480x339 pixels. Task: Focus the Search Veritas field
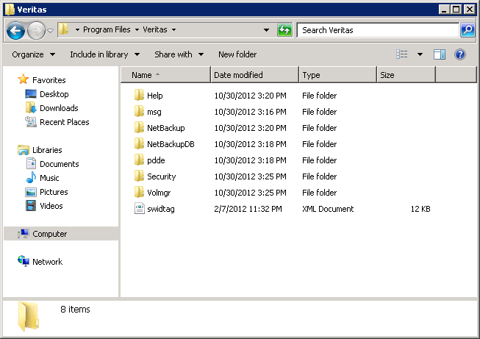(x=378, y=30)
